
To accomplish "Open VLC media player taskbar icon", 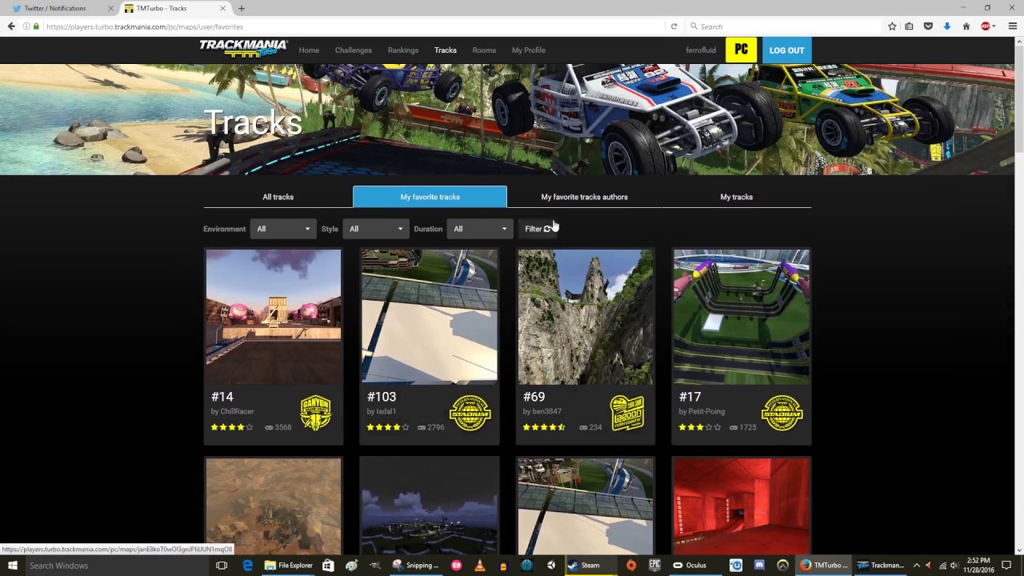I will click(480, 566).
